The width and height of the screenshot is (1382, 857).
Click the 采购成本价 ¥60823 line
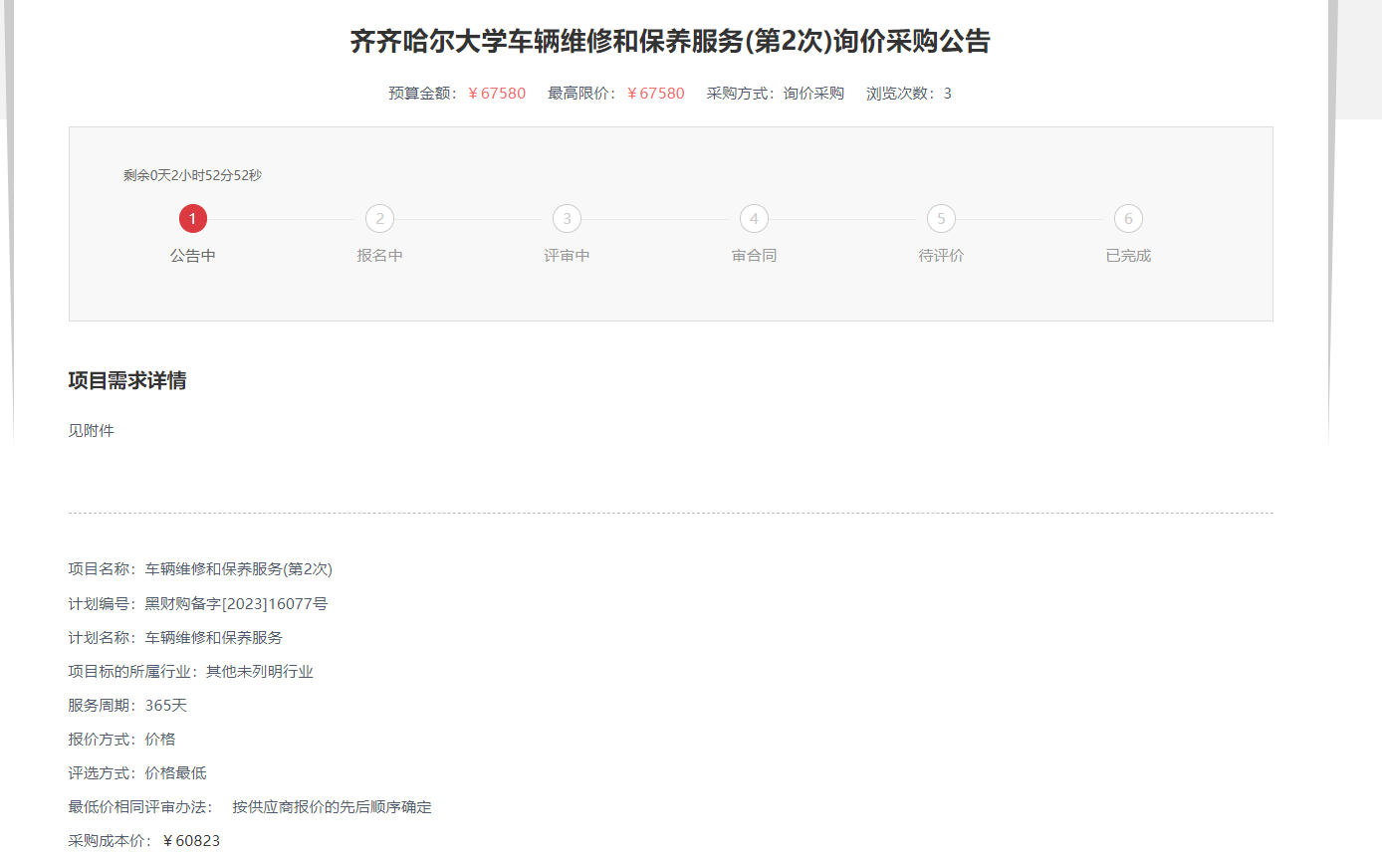[x=144, y=841]
